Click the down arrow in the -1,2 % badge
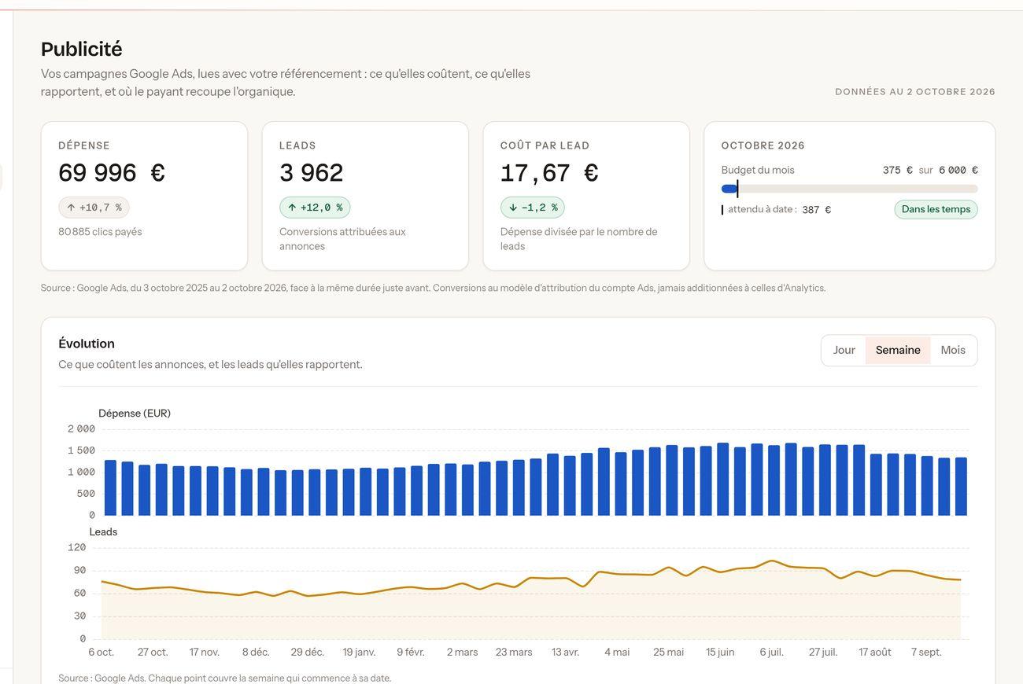1023x684 pixels. point(513,208)
